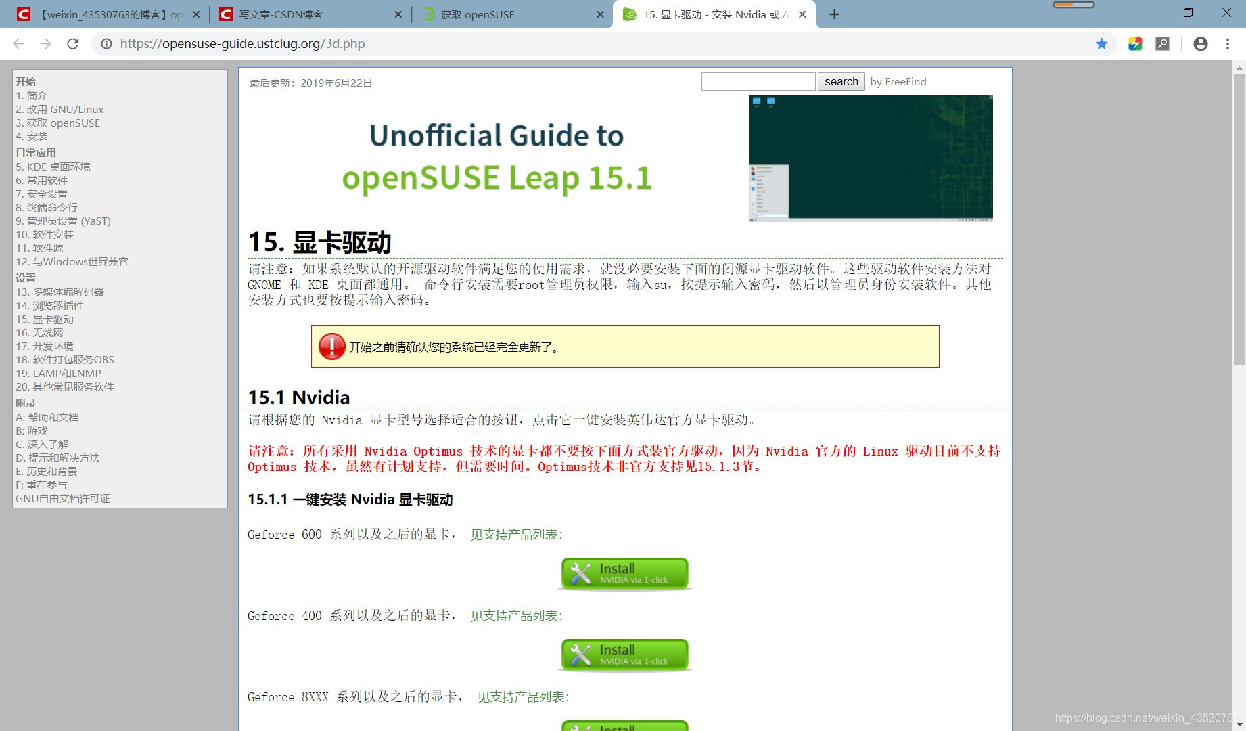Open sidebar link 17. 开发环境
The height and width of the screenshot is (731, 1246).
(x=45, y=347)
